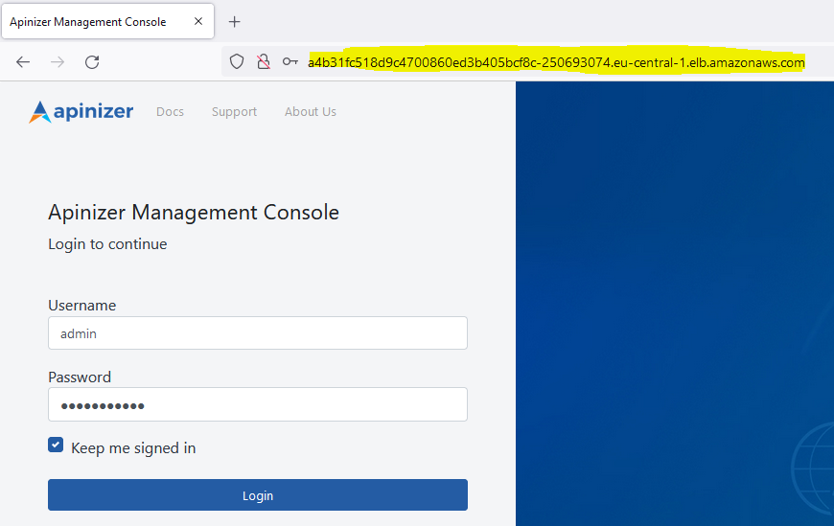This screenshot has height=526, width=834.
Task: Close the Apinizer Management Console tab
Action: [x=197, y=21]
